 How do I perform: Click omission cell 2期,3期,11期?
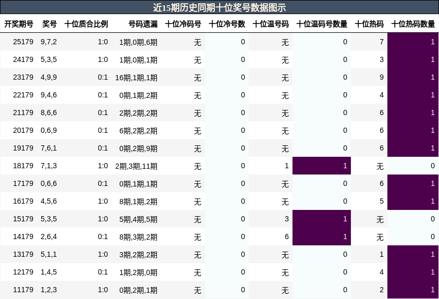pos(137,166)
